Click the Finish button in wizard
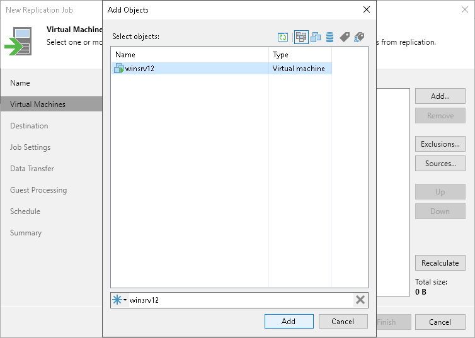 394,322
